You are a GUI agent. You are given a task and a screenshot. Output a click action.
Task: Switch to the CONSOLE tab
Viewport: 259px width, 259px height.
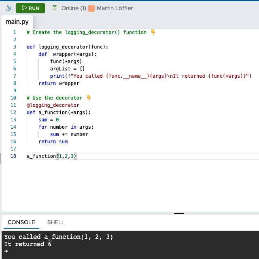(x=21, y=222)
